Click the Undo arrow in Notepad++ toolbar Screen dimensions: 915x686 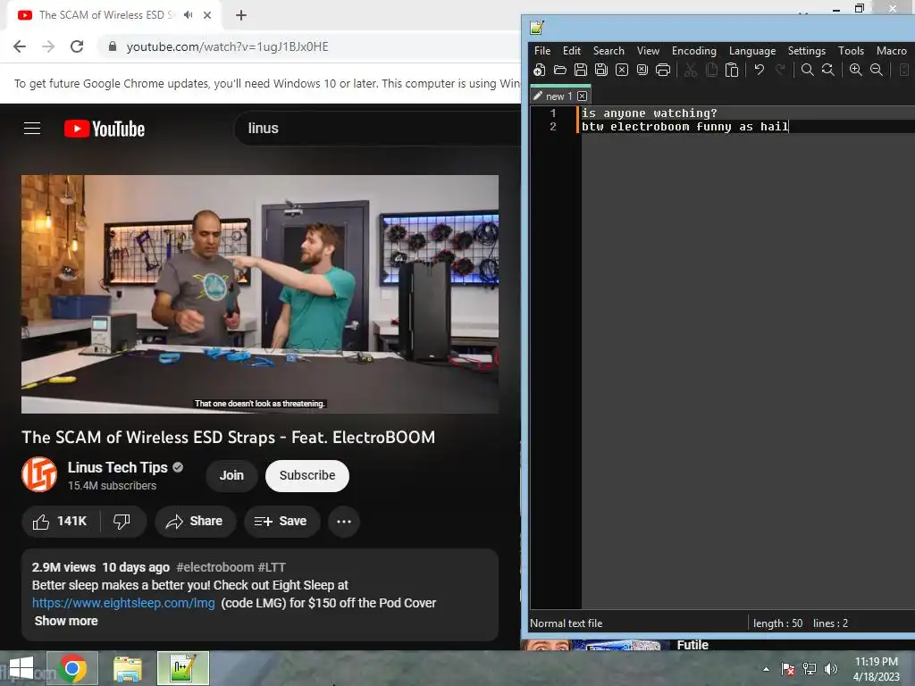pyautogui.click(x=760, y=70)
